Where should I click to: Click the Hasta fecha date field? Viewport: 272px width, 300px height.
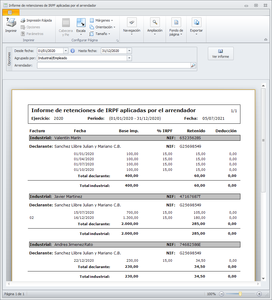coord(114,51)
